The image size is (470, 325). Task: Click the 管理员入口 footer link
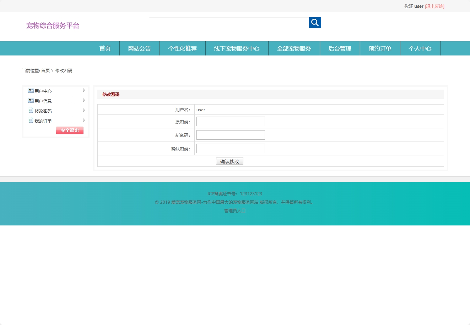235,211
